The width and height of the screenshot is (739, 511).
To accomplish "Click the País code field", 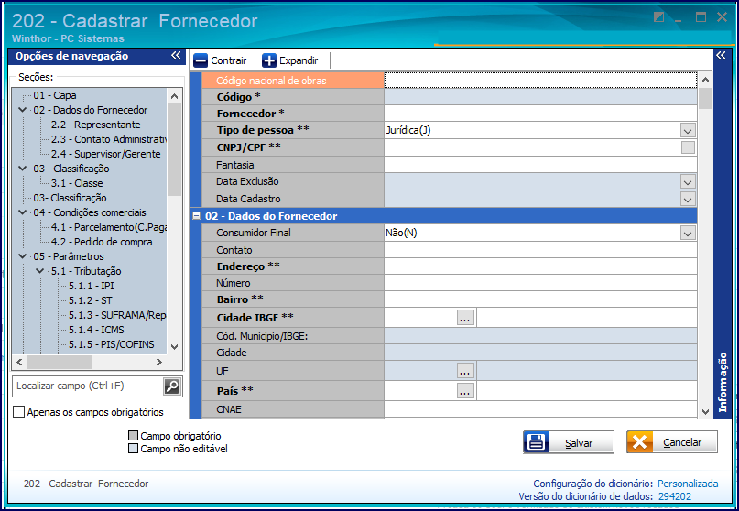I will pos(420,391).
